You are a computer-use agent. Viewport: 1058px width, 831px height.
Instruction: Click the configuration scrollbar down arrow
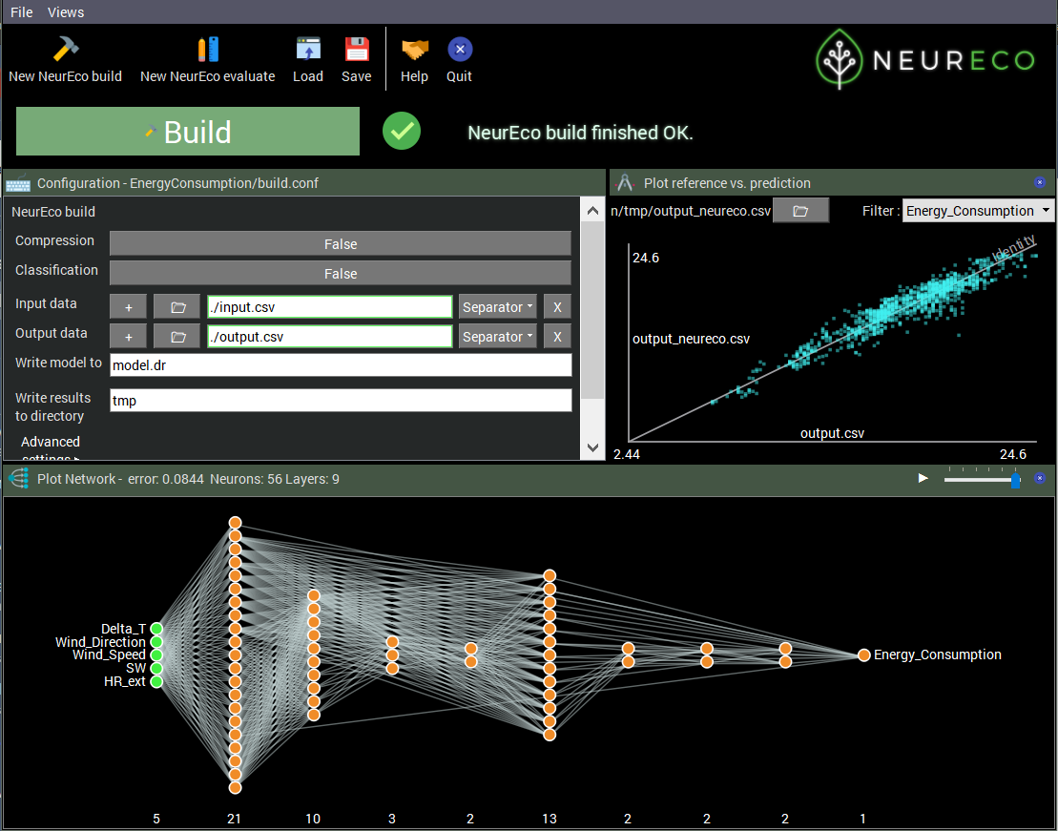(592, 447)
